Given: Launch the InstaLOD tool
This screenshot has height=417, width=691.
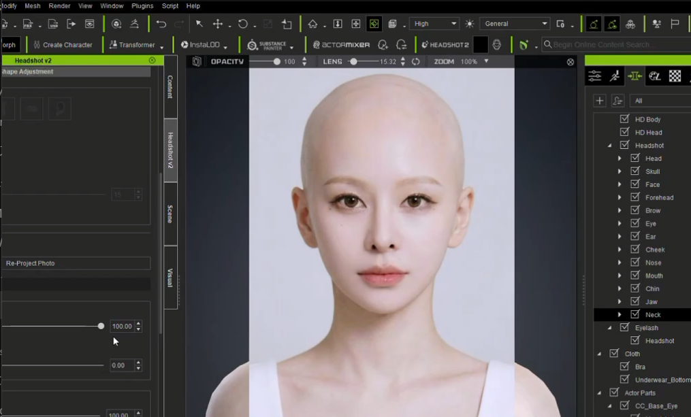Looking at the screenshot, I should click(201, 45).
